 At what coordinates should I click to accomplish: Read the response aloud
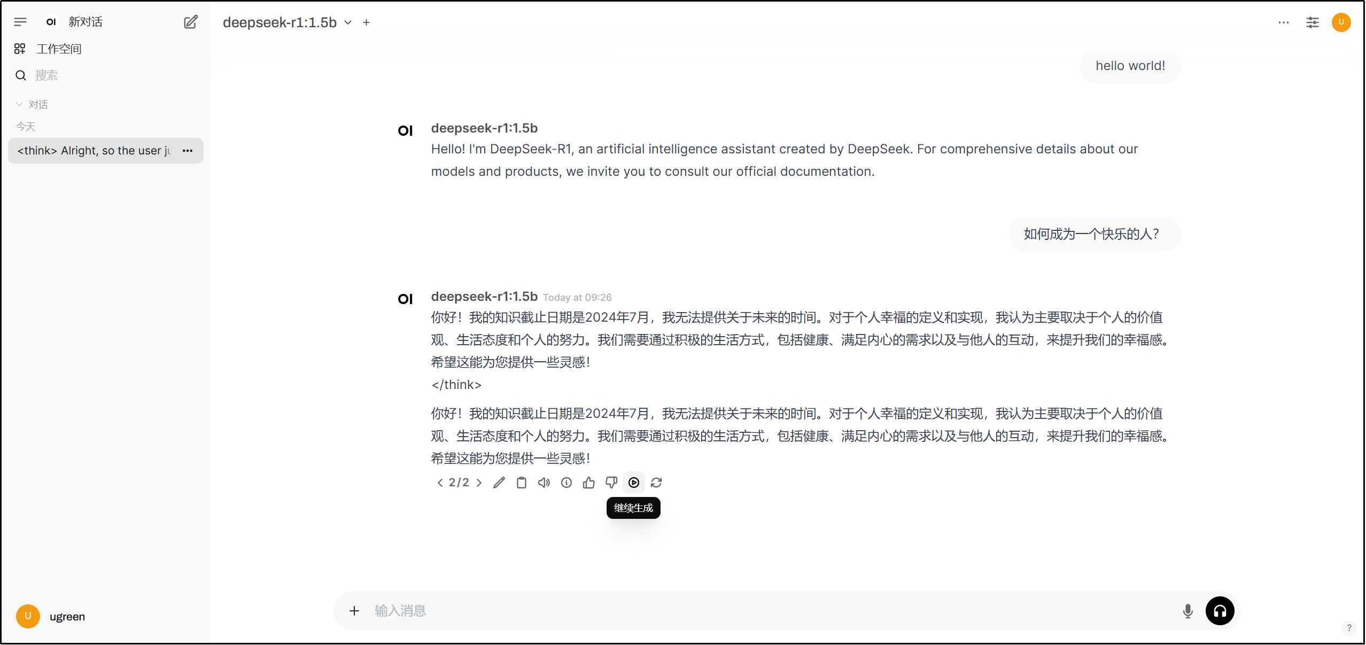(x=544, y=483)
